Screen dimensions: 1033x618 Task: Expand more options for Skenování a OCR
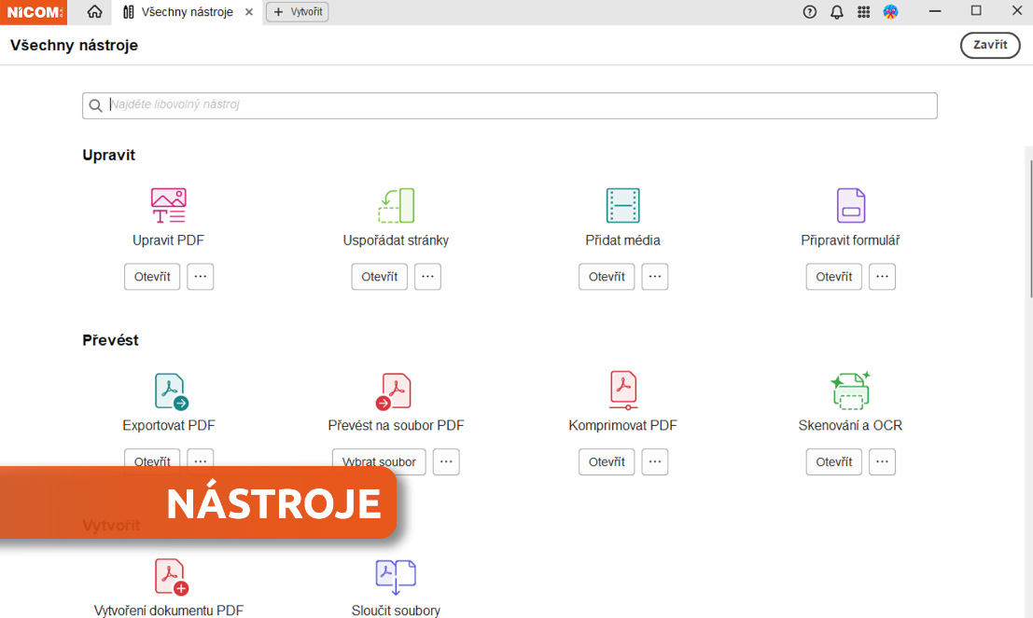pyautogui.click(x=882, y=461)
